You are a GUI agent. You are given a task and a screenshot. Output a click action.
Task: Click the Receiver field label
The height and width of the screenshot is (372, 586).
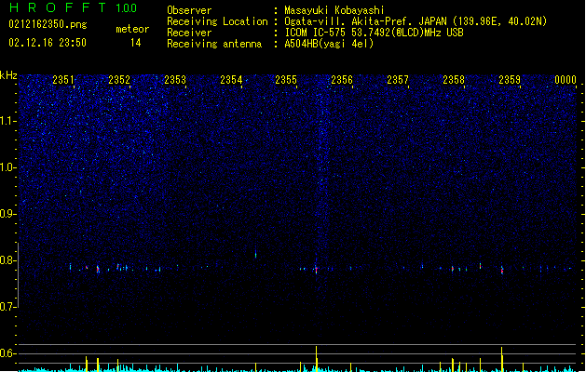point(189,33)
